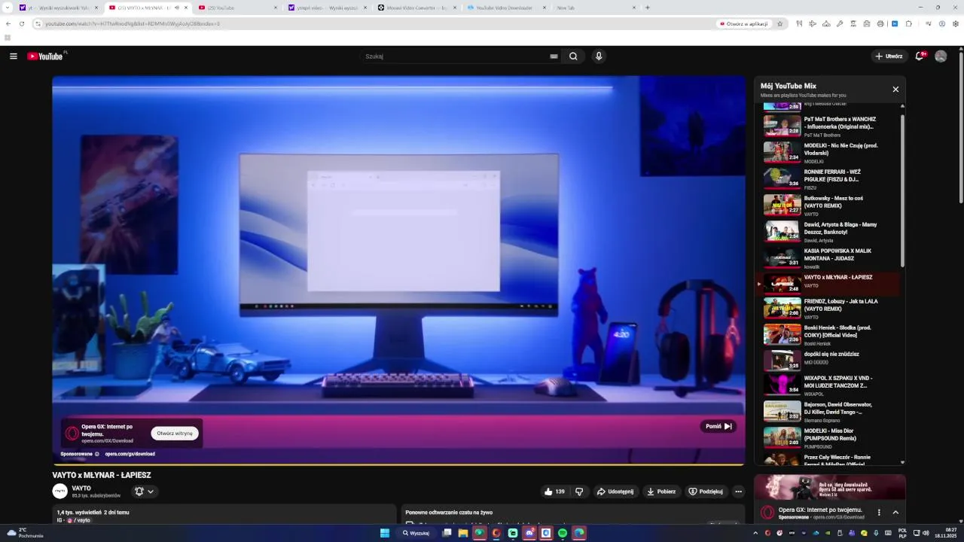Click Pobierz download button
The width and height of the screenshot is (964, 542).
coord(661,492)
